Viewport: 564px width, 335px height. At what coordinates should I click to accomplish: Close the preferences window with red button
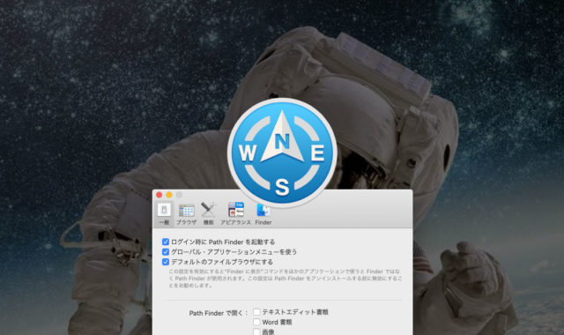[x=159, y=195]
